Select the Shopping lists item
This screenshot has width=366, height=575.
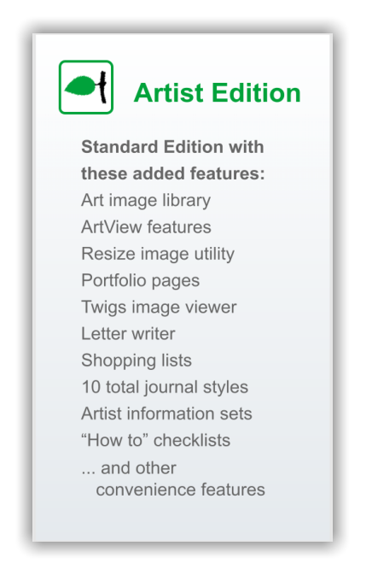coord(137,361)
